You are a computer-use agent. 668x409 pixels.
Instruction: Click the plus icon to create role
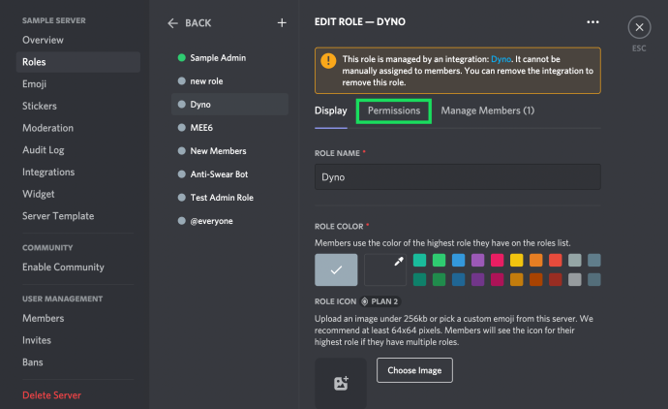click(x=282, y=22)
